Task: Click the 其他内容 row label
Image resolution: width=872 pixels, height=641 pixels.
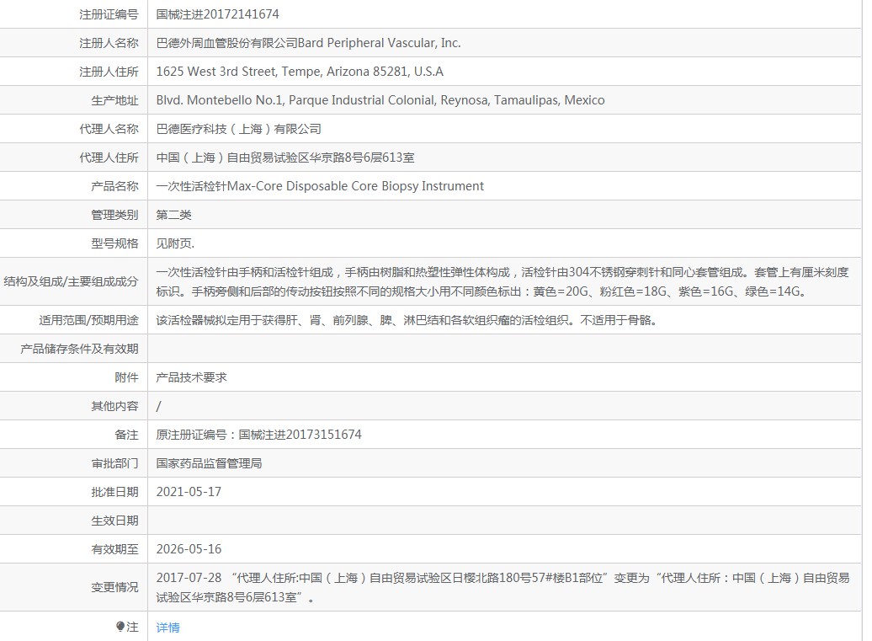Action: pyautogui.click(x=114, y=406)
